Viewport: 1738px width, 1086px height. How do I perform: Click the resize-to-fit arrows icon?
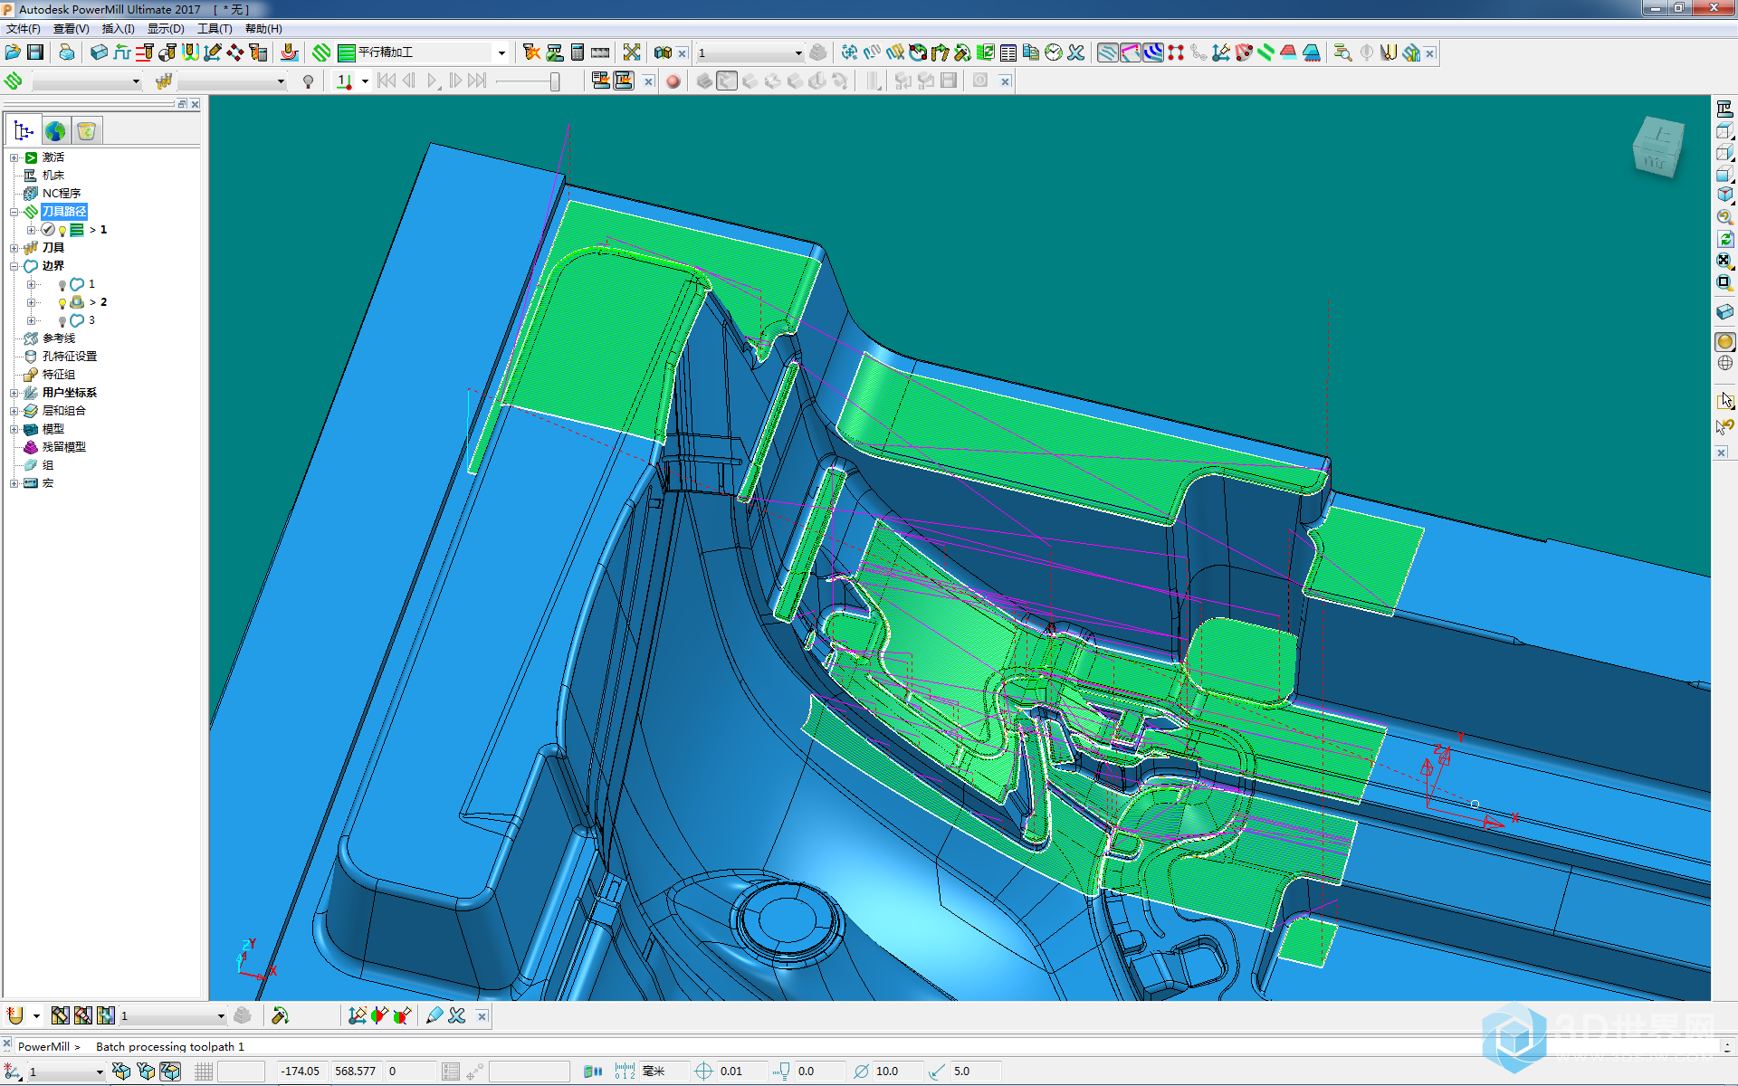(x=632, y=52)
